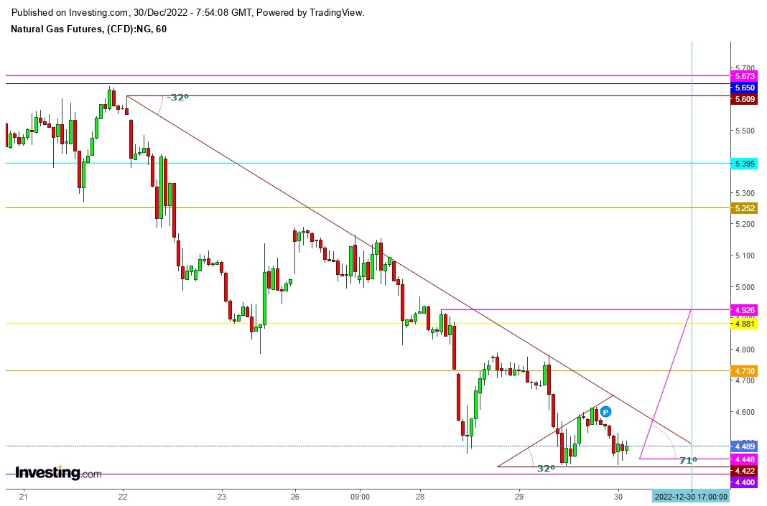Click the -32° angle annotation
This screenshot has height=506, width=767.
(x=177, y=98)
